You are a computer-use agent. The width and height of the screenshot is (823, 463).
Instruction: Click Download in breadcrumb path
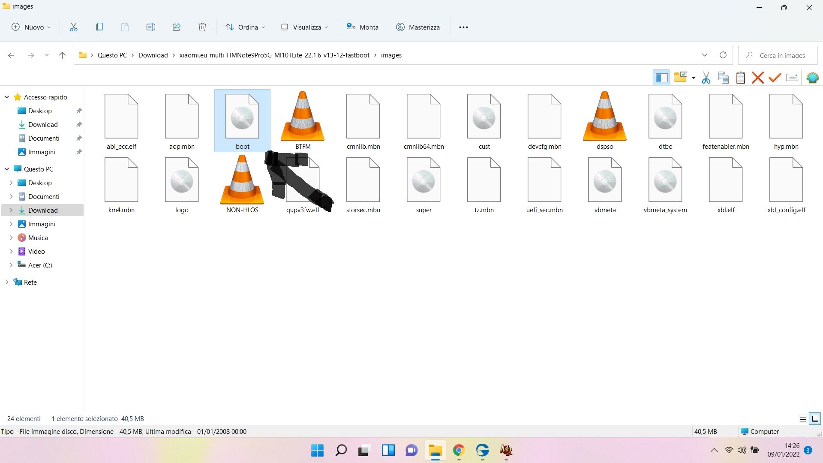pyautogui.click(x=153, y=55)
